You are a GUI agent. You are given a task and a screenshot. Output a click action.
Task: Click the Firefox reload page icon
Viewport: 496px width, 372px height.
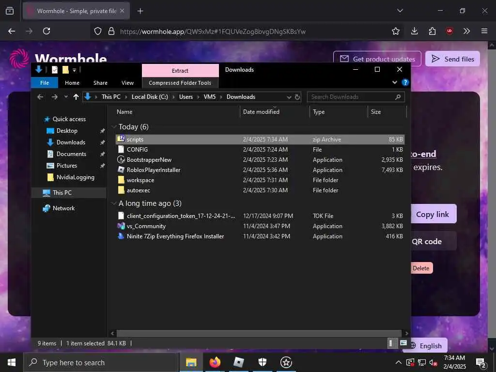[x=46, y=31]
